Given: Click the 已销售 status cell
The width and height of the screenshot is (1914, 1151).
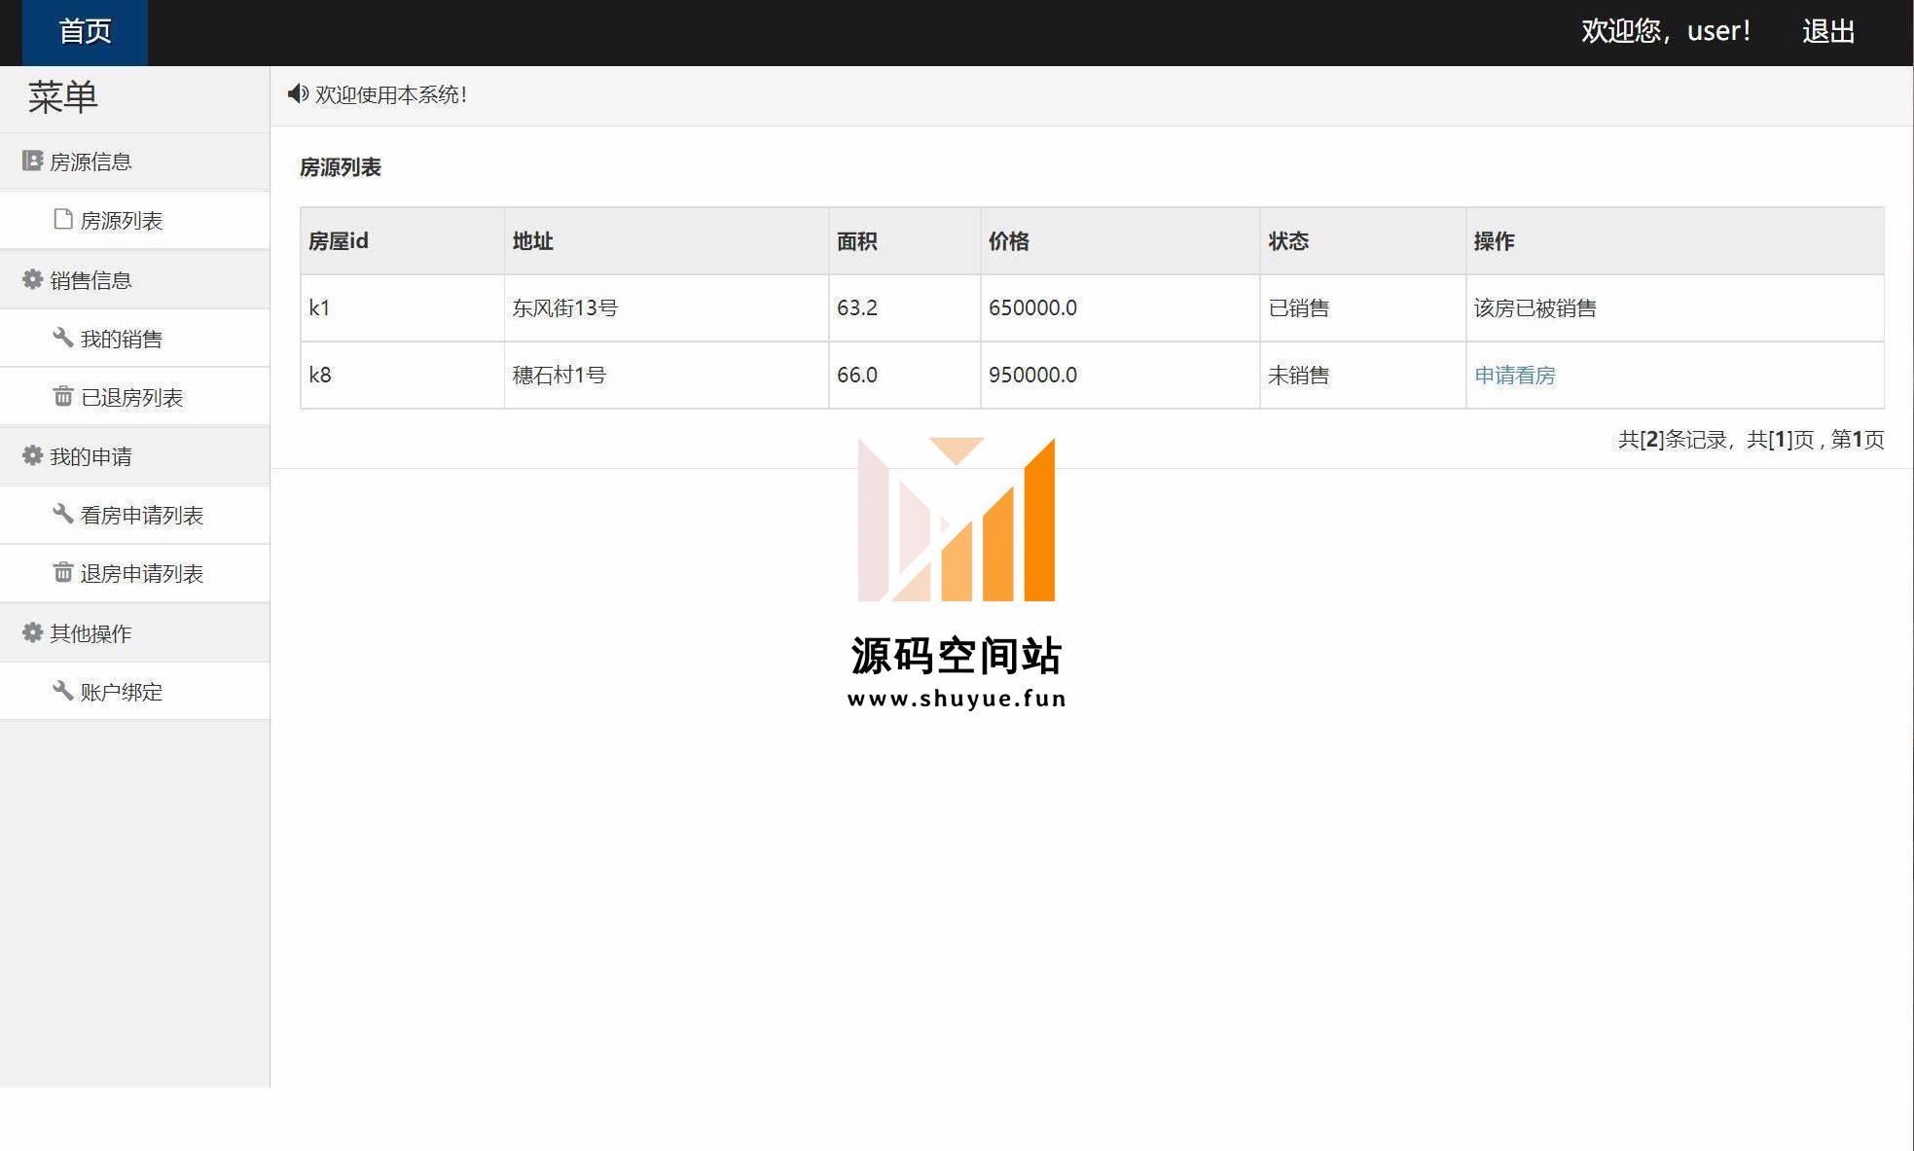Looking at the screenshot, I should 1362,307.
